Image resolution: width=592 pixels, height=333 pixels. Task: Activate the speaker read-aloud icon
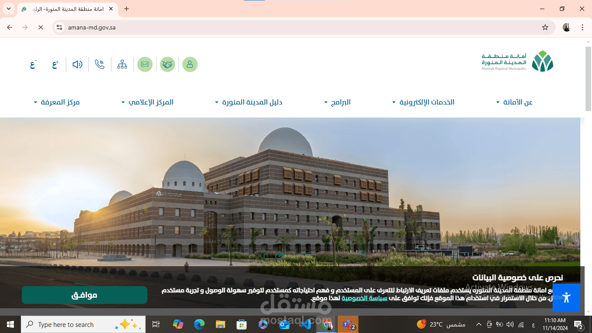pos(78,65)
